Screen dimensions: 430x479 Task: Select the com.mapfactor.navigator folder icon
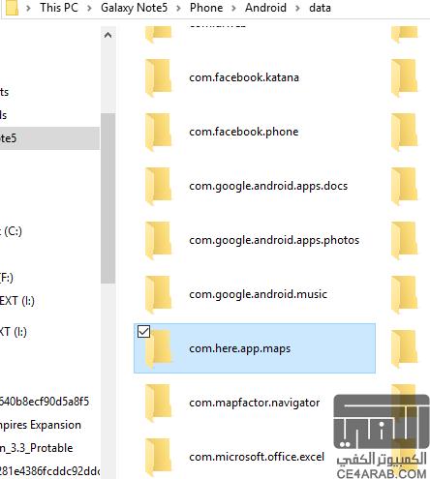(158, 403)
